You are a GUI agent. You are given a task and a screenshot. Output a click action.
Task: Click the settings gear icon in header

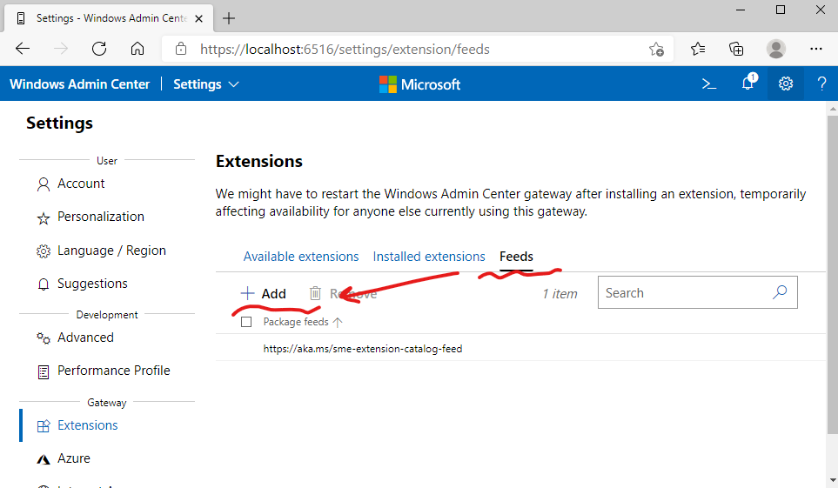point(785,84)
